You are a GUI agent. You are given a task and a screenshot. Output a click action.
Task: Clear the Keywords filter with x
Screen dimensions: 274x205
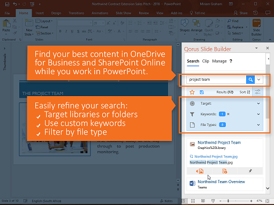[x=228, y=114]
